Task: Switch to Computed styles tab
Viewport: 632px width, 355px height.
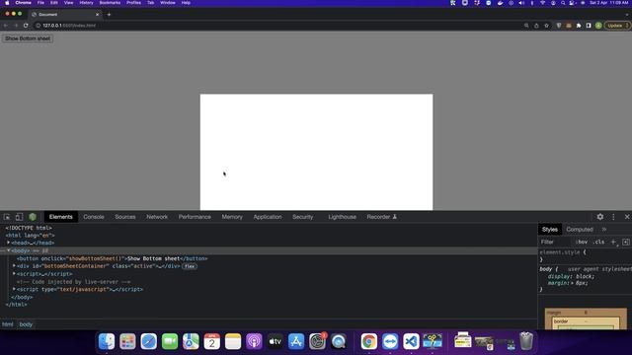Action: click(580, 230)
